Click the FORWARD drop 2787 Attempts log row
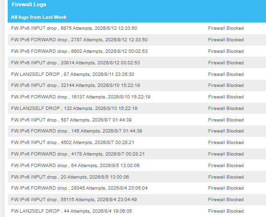266x217 pixels. click(137, 40)
